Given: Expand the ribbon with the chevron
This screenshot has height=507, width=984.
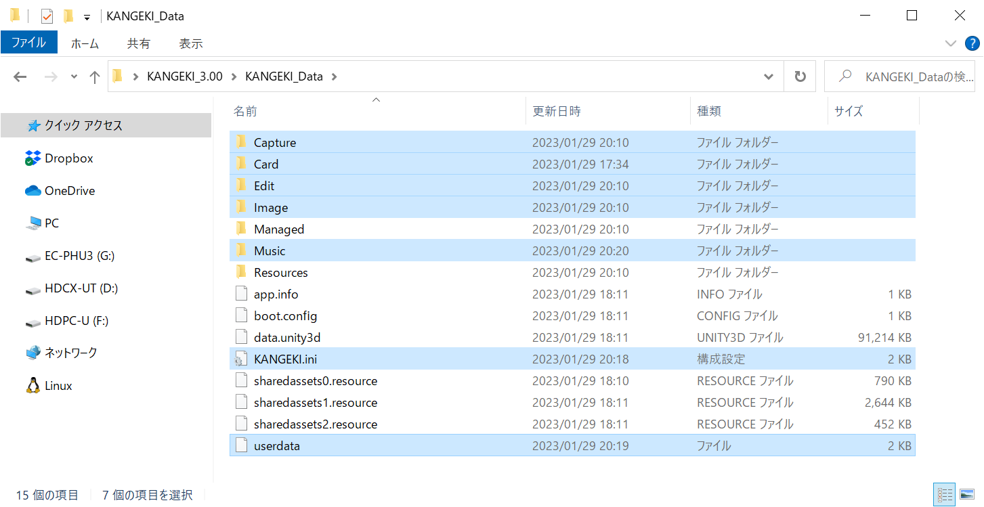Looking at the screenshot, I should [950, 43].
